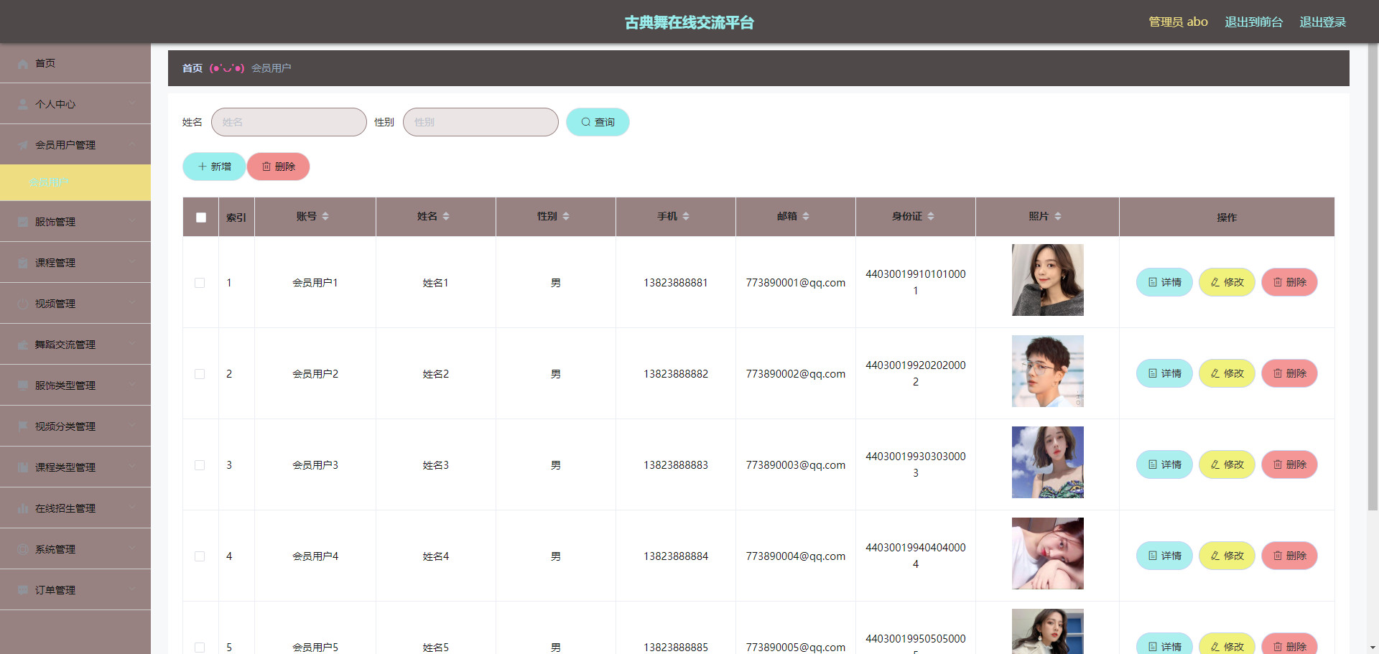Expand 视频管理 menu chevron
This screenshot has height=654, width=1379.
coord(132,304)
